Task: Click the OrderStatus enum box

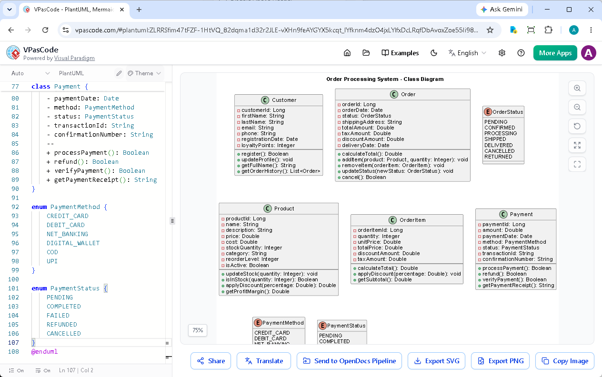Action: pos(503,135)
